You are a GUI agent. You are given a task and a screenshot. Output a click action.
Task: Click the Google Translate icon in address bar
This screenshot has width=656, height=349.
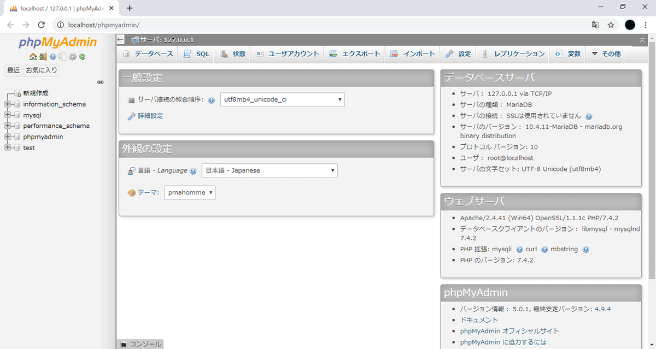595,25
